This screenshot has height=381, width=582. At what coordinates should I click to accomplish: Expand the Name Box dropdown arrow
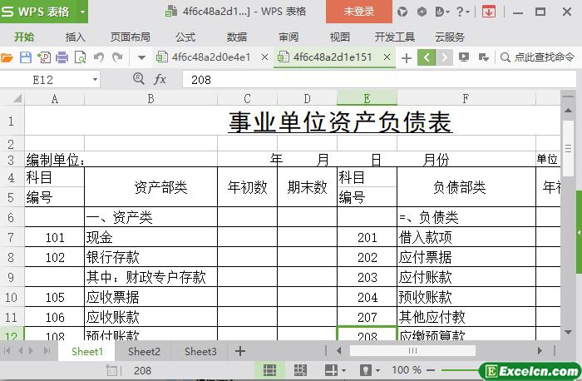[x=95, y=80]
